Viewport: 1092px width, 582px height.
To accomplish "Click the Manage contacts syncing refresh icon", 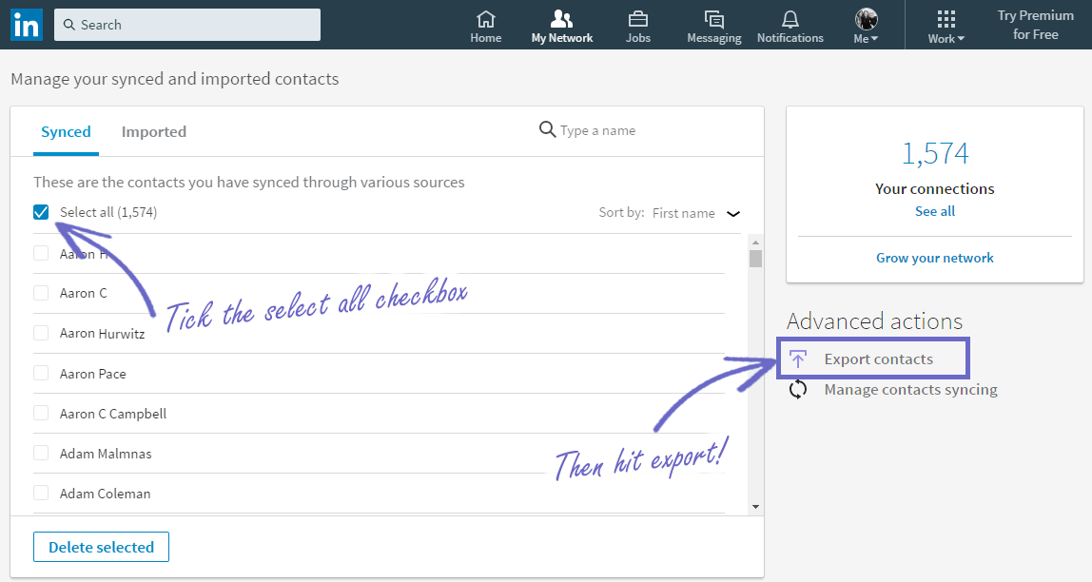I will 797,389.
